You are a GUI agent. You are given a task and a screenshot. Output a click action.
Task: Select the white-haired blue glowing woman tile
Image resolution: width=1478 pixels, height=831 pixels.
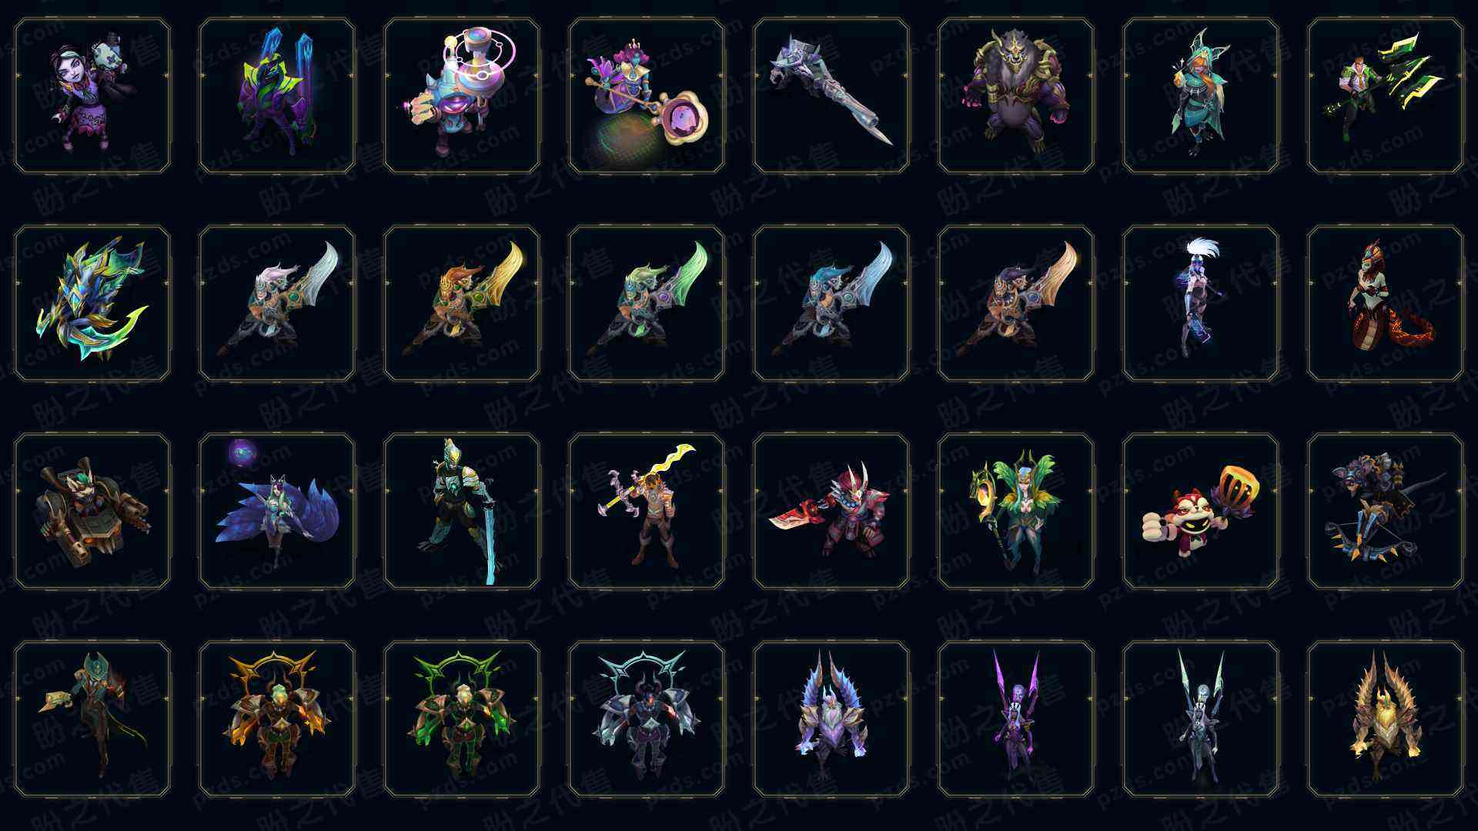(x=1201, y=303)
